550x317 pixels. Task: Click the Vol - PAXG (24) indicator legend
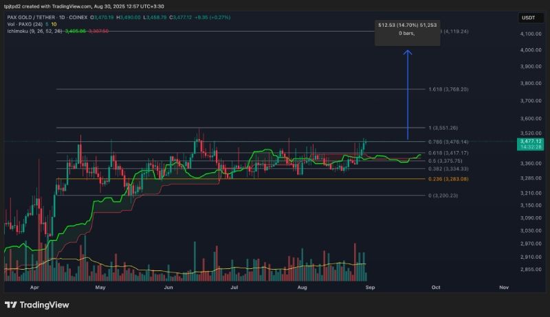(x=25, y=24)
